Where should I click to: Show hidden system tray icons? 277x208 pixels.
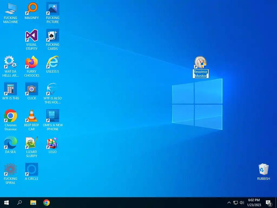pos(229,203)
